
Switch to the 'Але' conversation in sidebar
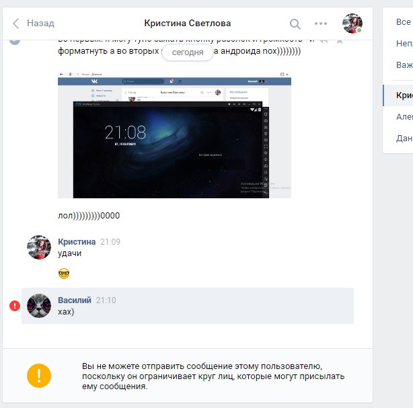point(404,116)
